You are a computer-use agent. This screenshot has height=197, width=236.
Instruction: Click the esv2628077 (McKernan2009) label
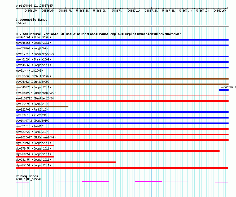36,137
